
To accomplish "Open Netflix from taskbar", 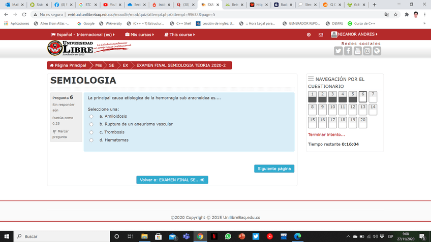I will pyautogui.click(x=214, y=236).
